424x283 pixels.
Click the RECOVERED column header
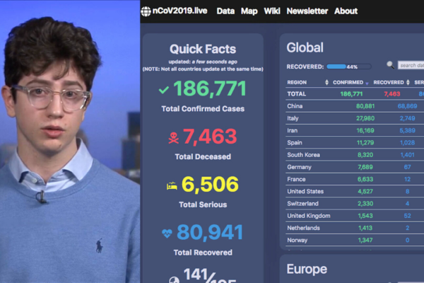pyautogui.click(x=389, y=82)
